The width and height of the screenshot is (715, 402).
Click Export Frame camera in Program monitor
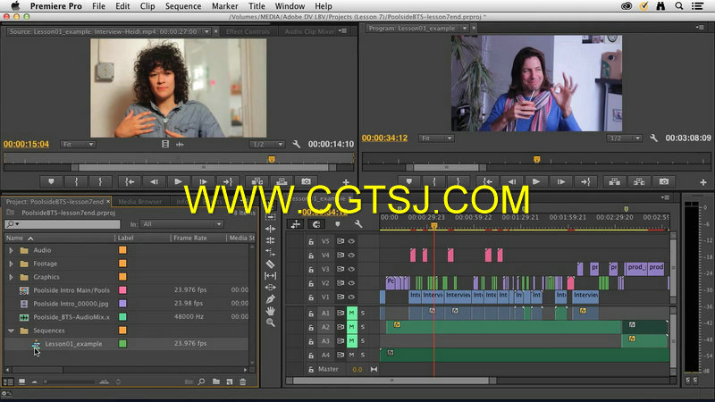[x=664, y=181]
